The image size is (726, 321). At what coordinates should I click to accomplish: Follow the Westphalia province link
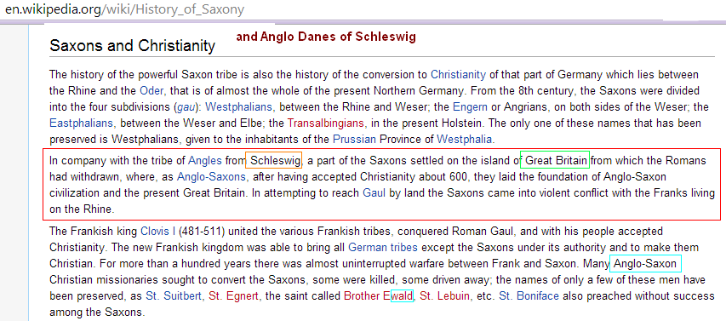465,139
